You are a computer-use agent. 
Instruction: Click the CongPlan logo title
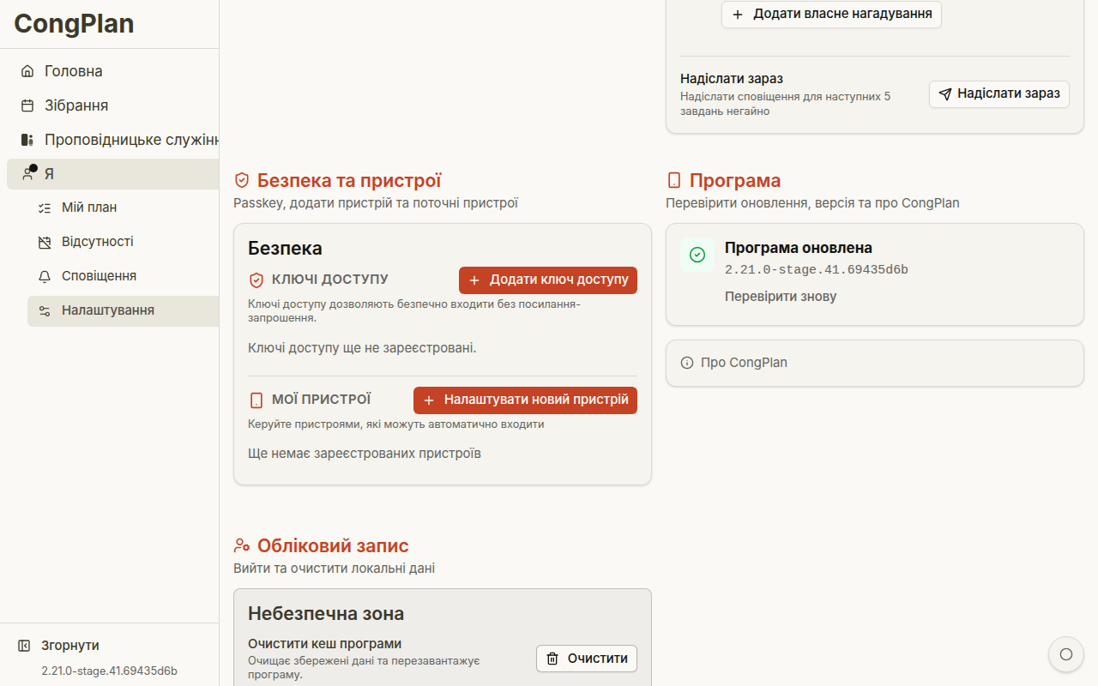tap(74, 23)
